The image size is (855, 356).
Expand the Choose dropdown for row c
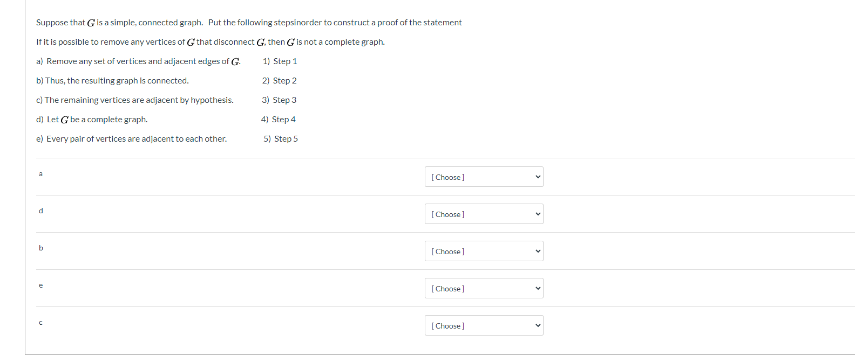pos(484,326)
